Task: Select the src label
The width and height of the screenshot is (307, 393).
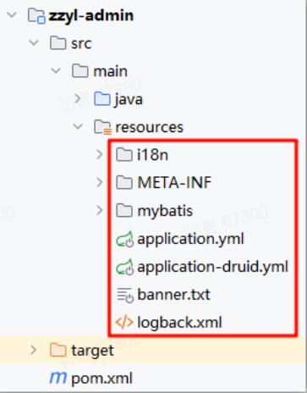Action: (81, 43)
